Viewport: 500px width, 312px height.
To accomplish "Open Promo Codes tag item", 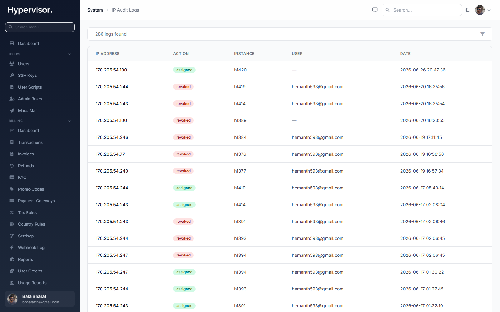I will (40, 189).
